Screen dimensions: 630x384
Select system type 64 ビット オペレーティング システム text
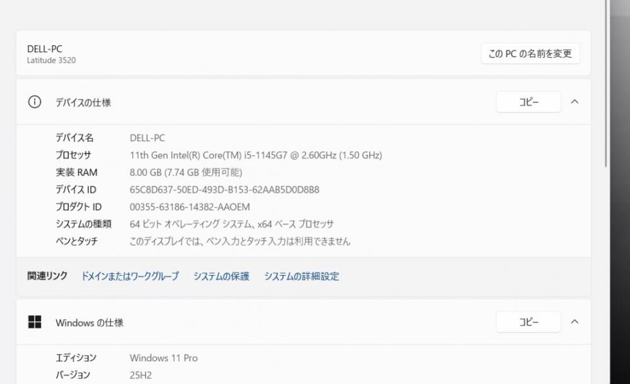(x=231, y=224)
